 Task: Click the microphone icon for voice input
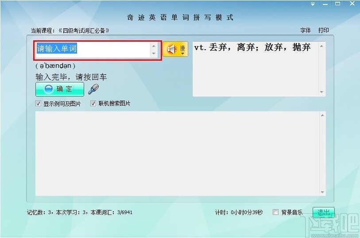(93, 89)
